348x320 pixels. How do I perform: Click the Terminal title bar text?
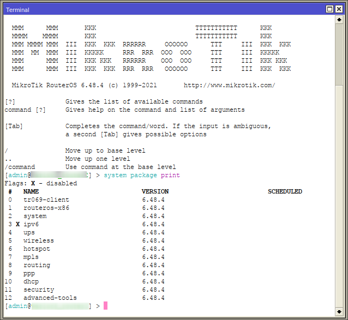pyautogui.click(x=17, y=10)
